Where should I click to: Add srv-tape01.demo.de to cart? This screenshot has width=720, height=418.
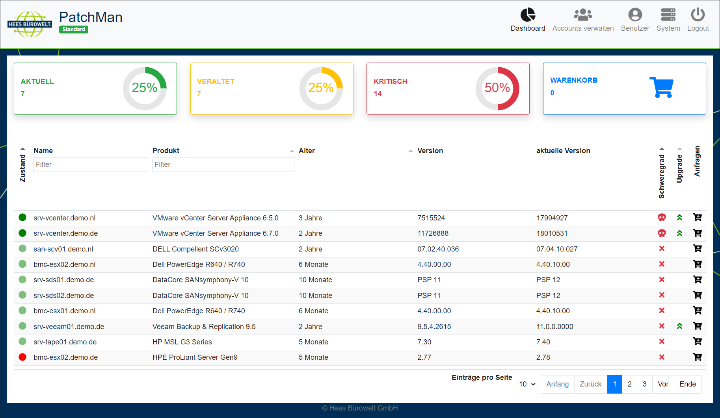(x=697, y=342)
